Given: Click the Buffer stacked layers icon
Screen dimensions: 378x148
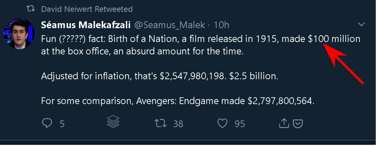Looking at the screenshot, I should pyautogui.click(x=113, y=121).
